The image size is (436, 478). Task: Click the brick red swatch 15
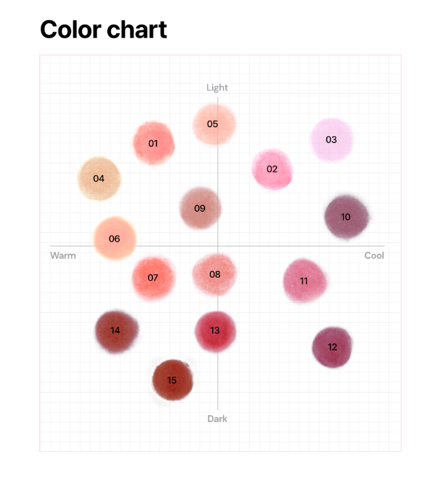(x=172, y=380)
